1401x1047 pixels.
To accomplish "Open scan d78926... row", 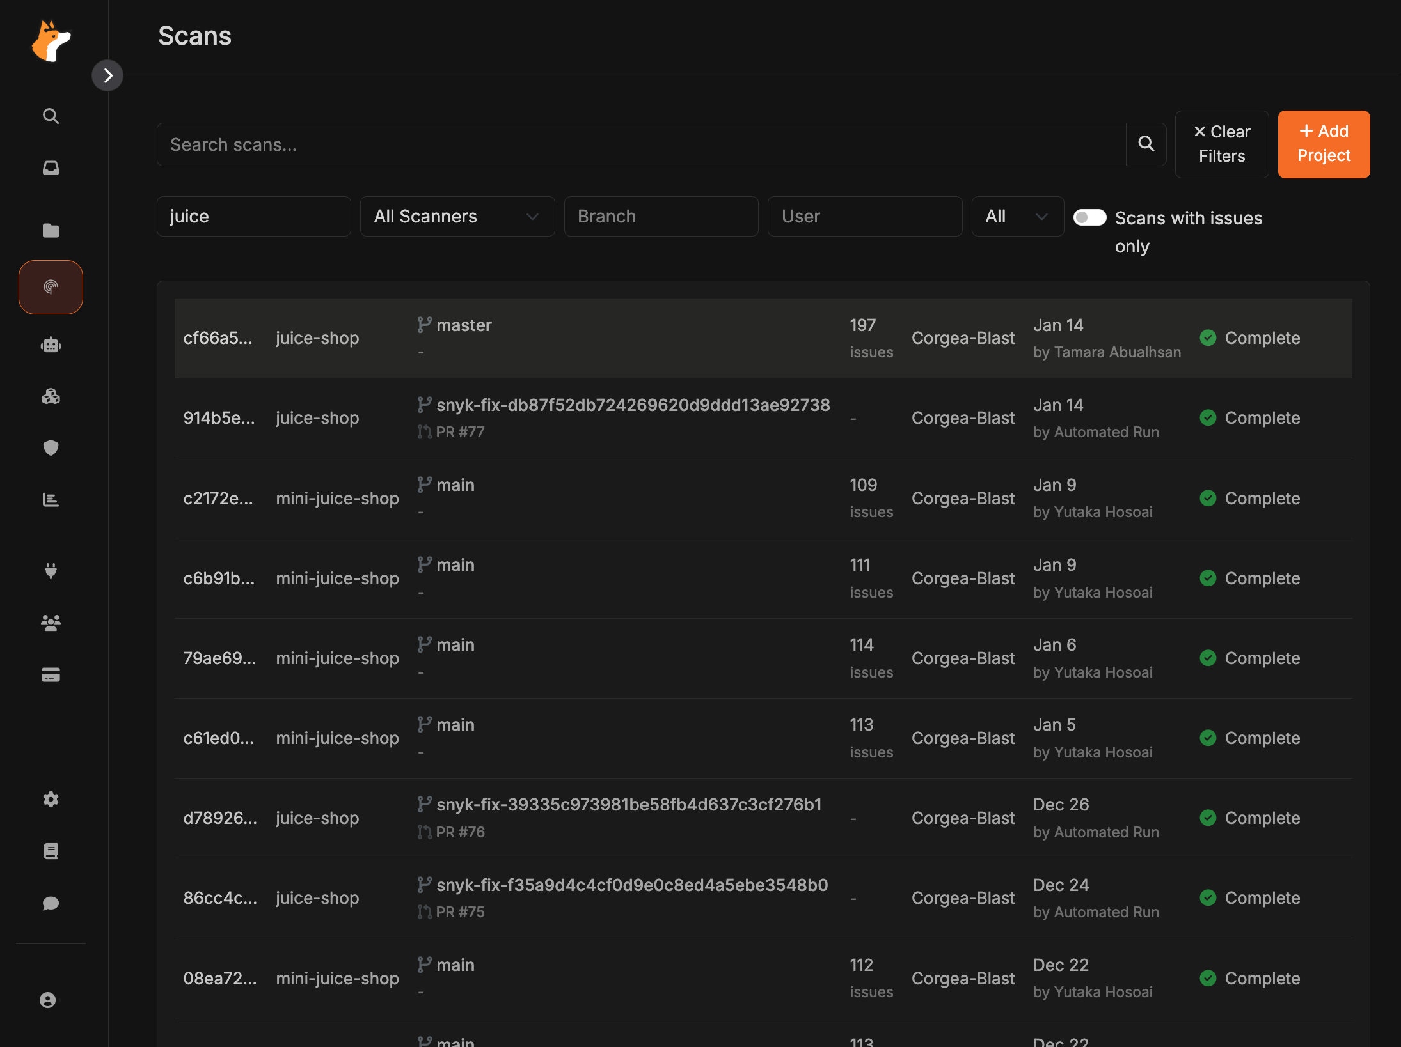I will tap(763, 818).
